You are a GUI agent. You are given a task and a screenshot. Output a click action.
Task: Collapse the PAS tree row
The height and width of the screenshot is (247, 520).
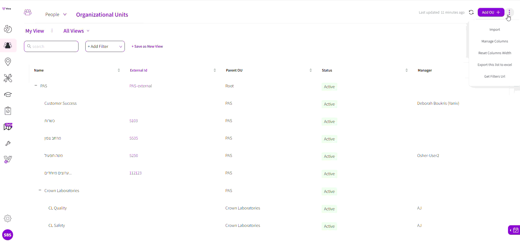36,85
